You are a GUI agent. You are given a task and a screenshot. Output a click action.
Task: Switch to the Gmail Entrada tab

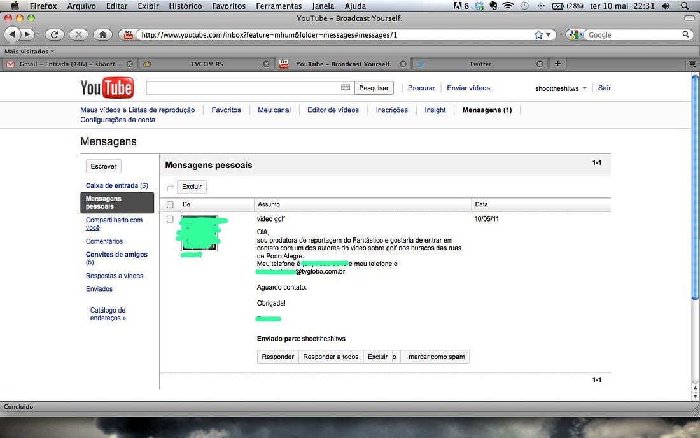coord(69,64)
